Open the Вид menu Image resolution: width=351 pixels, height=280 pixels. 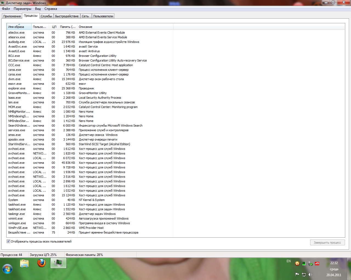click(x=38, y=9)
